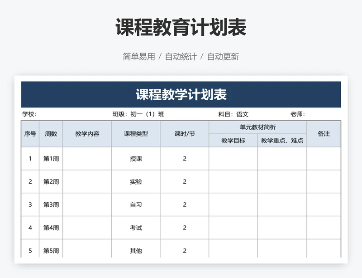
Task: Click the empty 教学目标 cell in 第2周 row
Action: [x=233, y=181]
